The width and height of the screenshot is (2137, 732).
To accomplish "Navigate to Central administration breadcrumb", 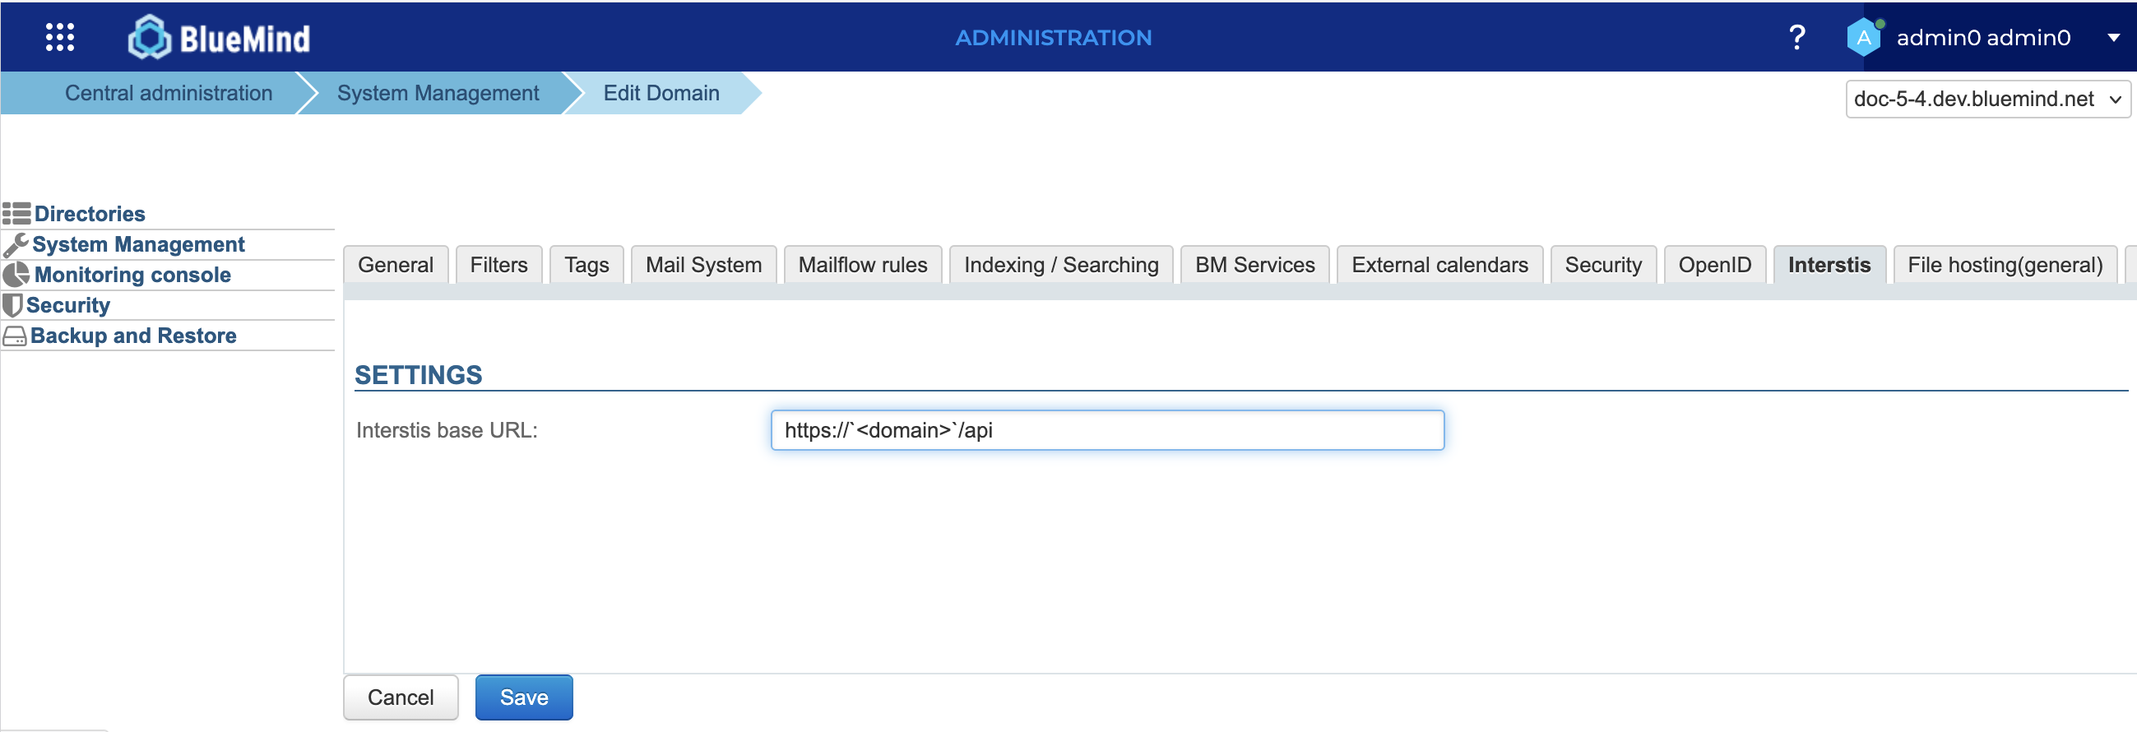I will click(169, 93).
